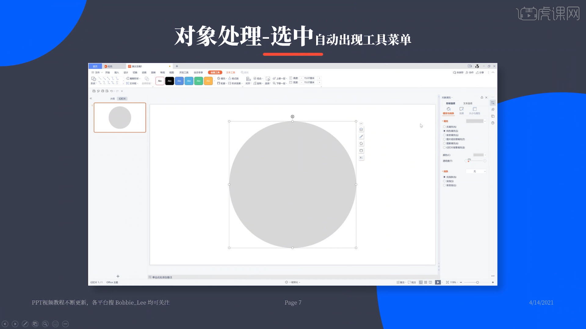Click the 透明度 transparency slider
Screen dimensions: 586x329
[476, 161]
